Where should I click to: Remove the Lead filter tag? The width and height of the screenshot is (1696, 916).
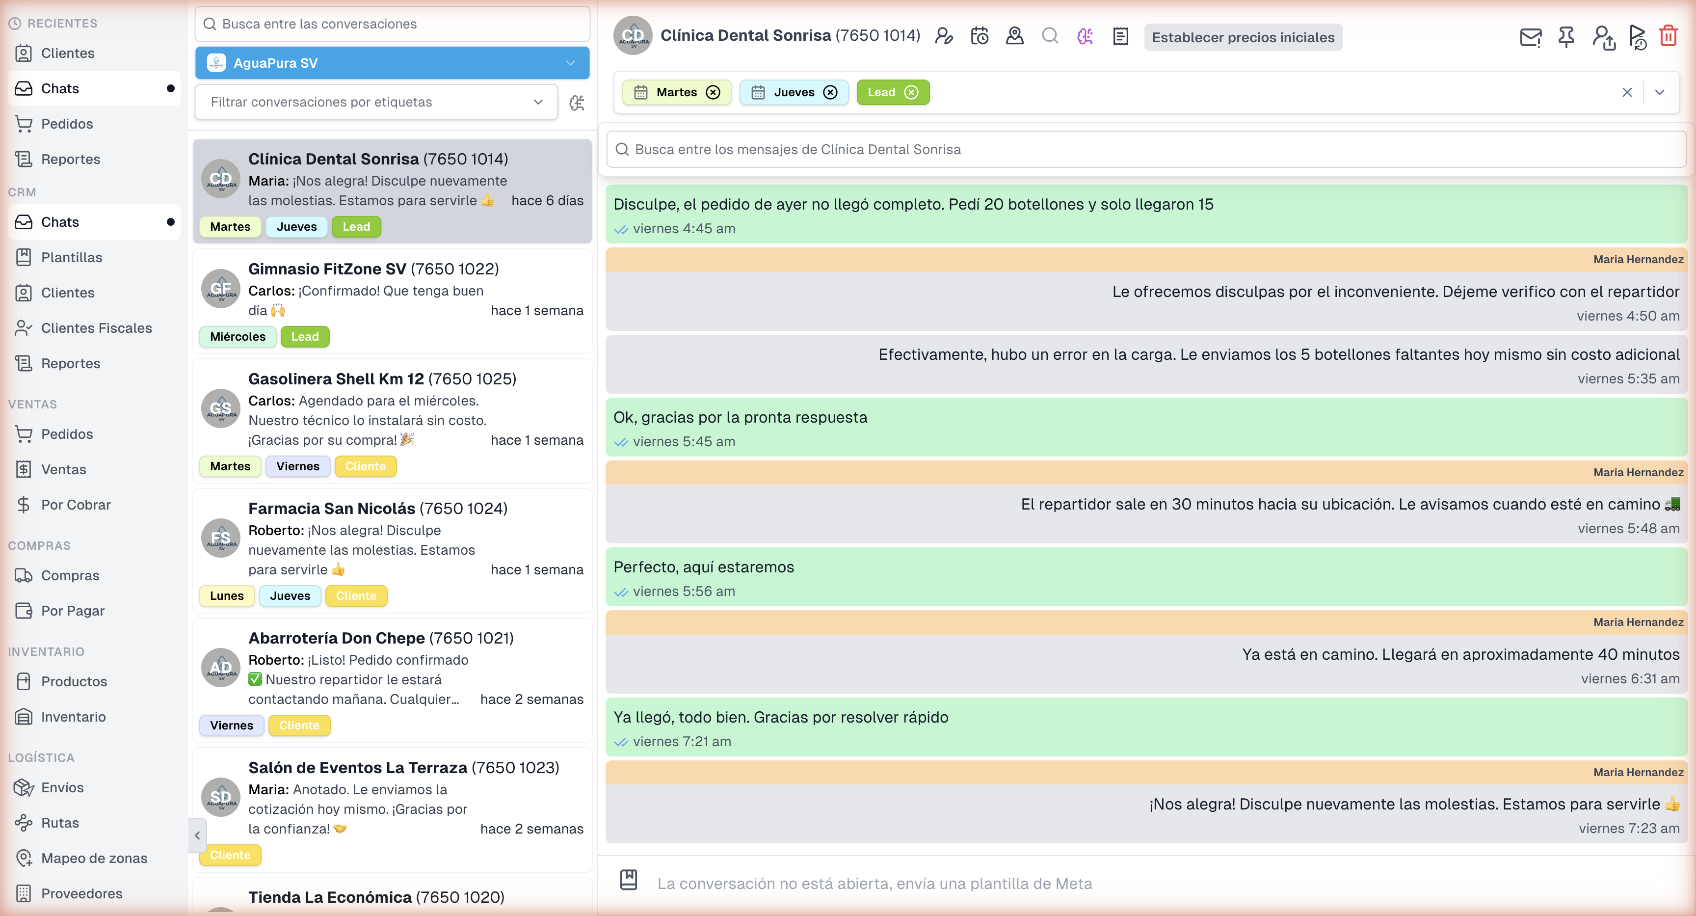(912, 92)
